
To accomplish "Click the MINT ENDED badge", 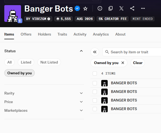I will point(142,19).
